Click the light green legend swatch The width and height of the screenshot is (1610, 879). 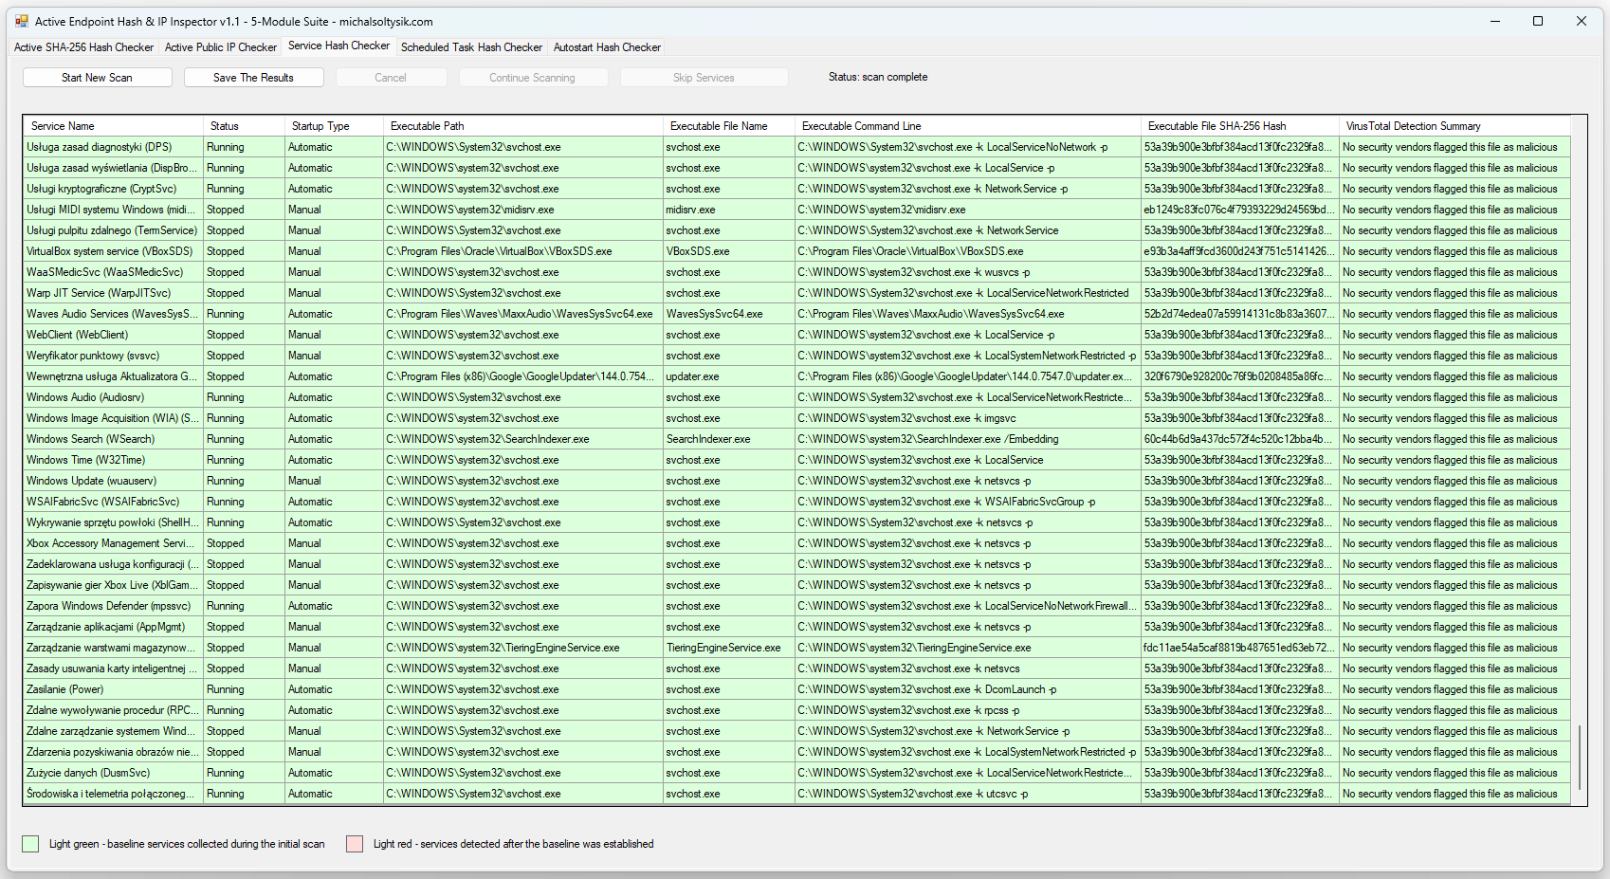tap(30, 844)
